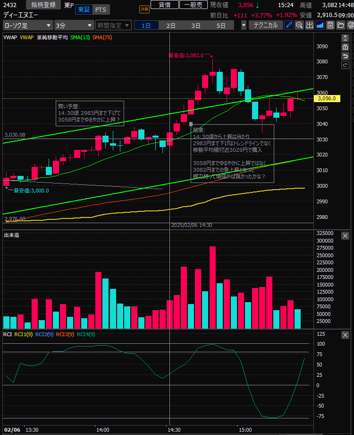This screenshot has height=435, width=354.
Task: Close the 出来高 volume panel
Action: click(345, 235)
